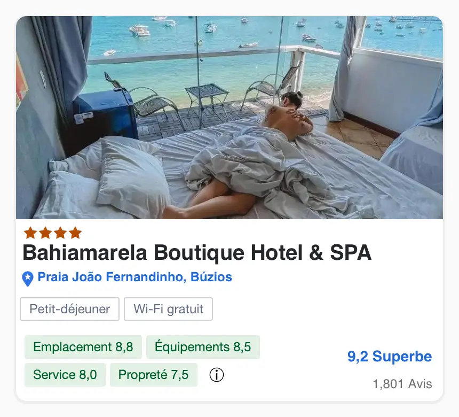The width and height of the screenshot is (459, 417).
Task: Click the Équipements 8,5 score badge
Action: [x=203, y=347]
